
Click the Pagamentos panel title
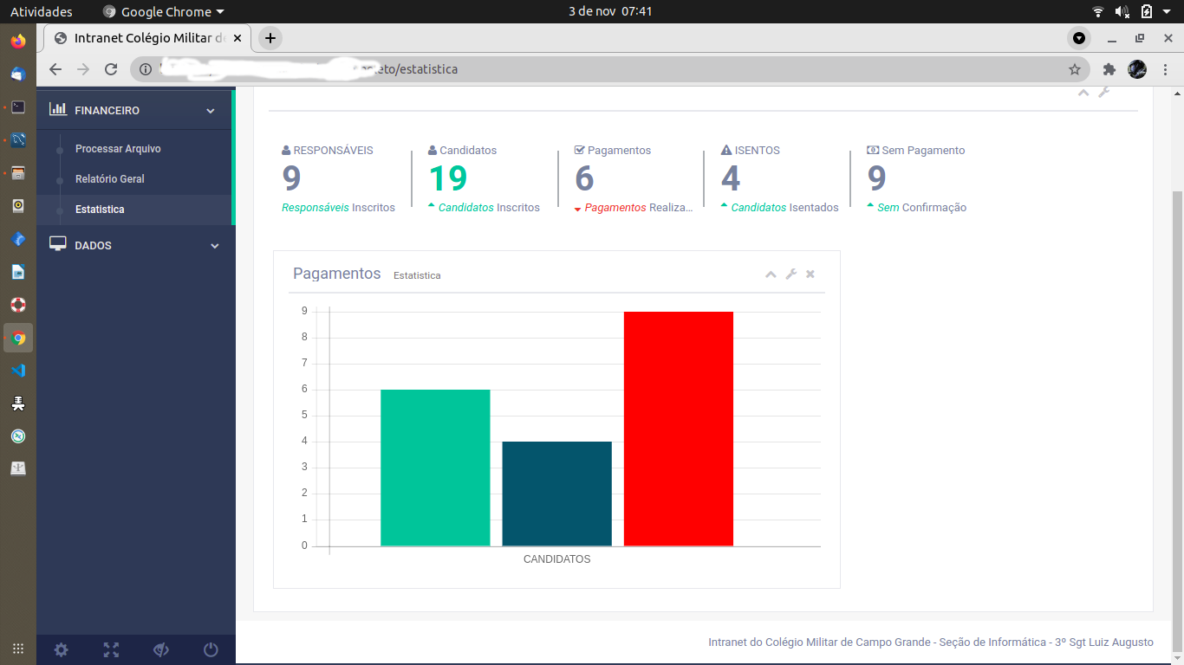click(337, 274)
